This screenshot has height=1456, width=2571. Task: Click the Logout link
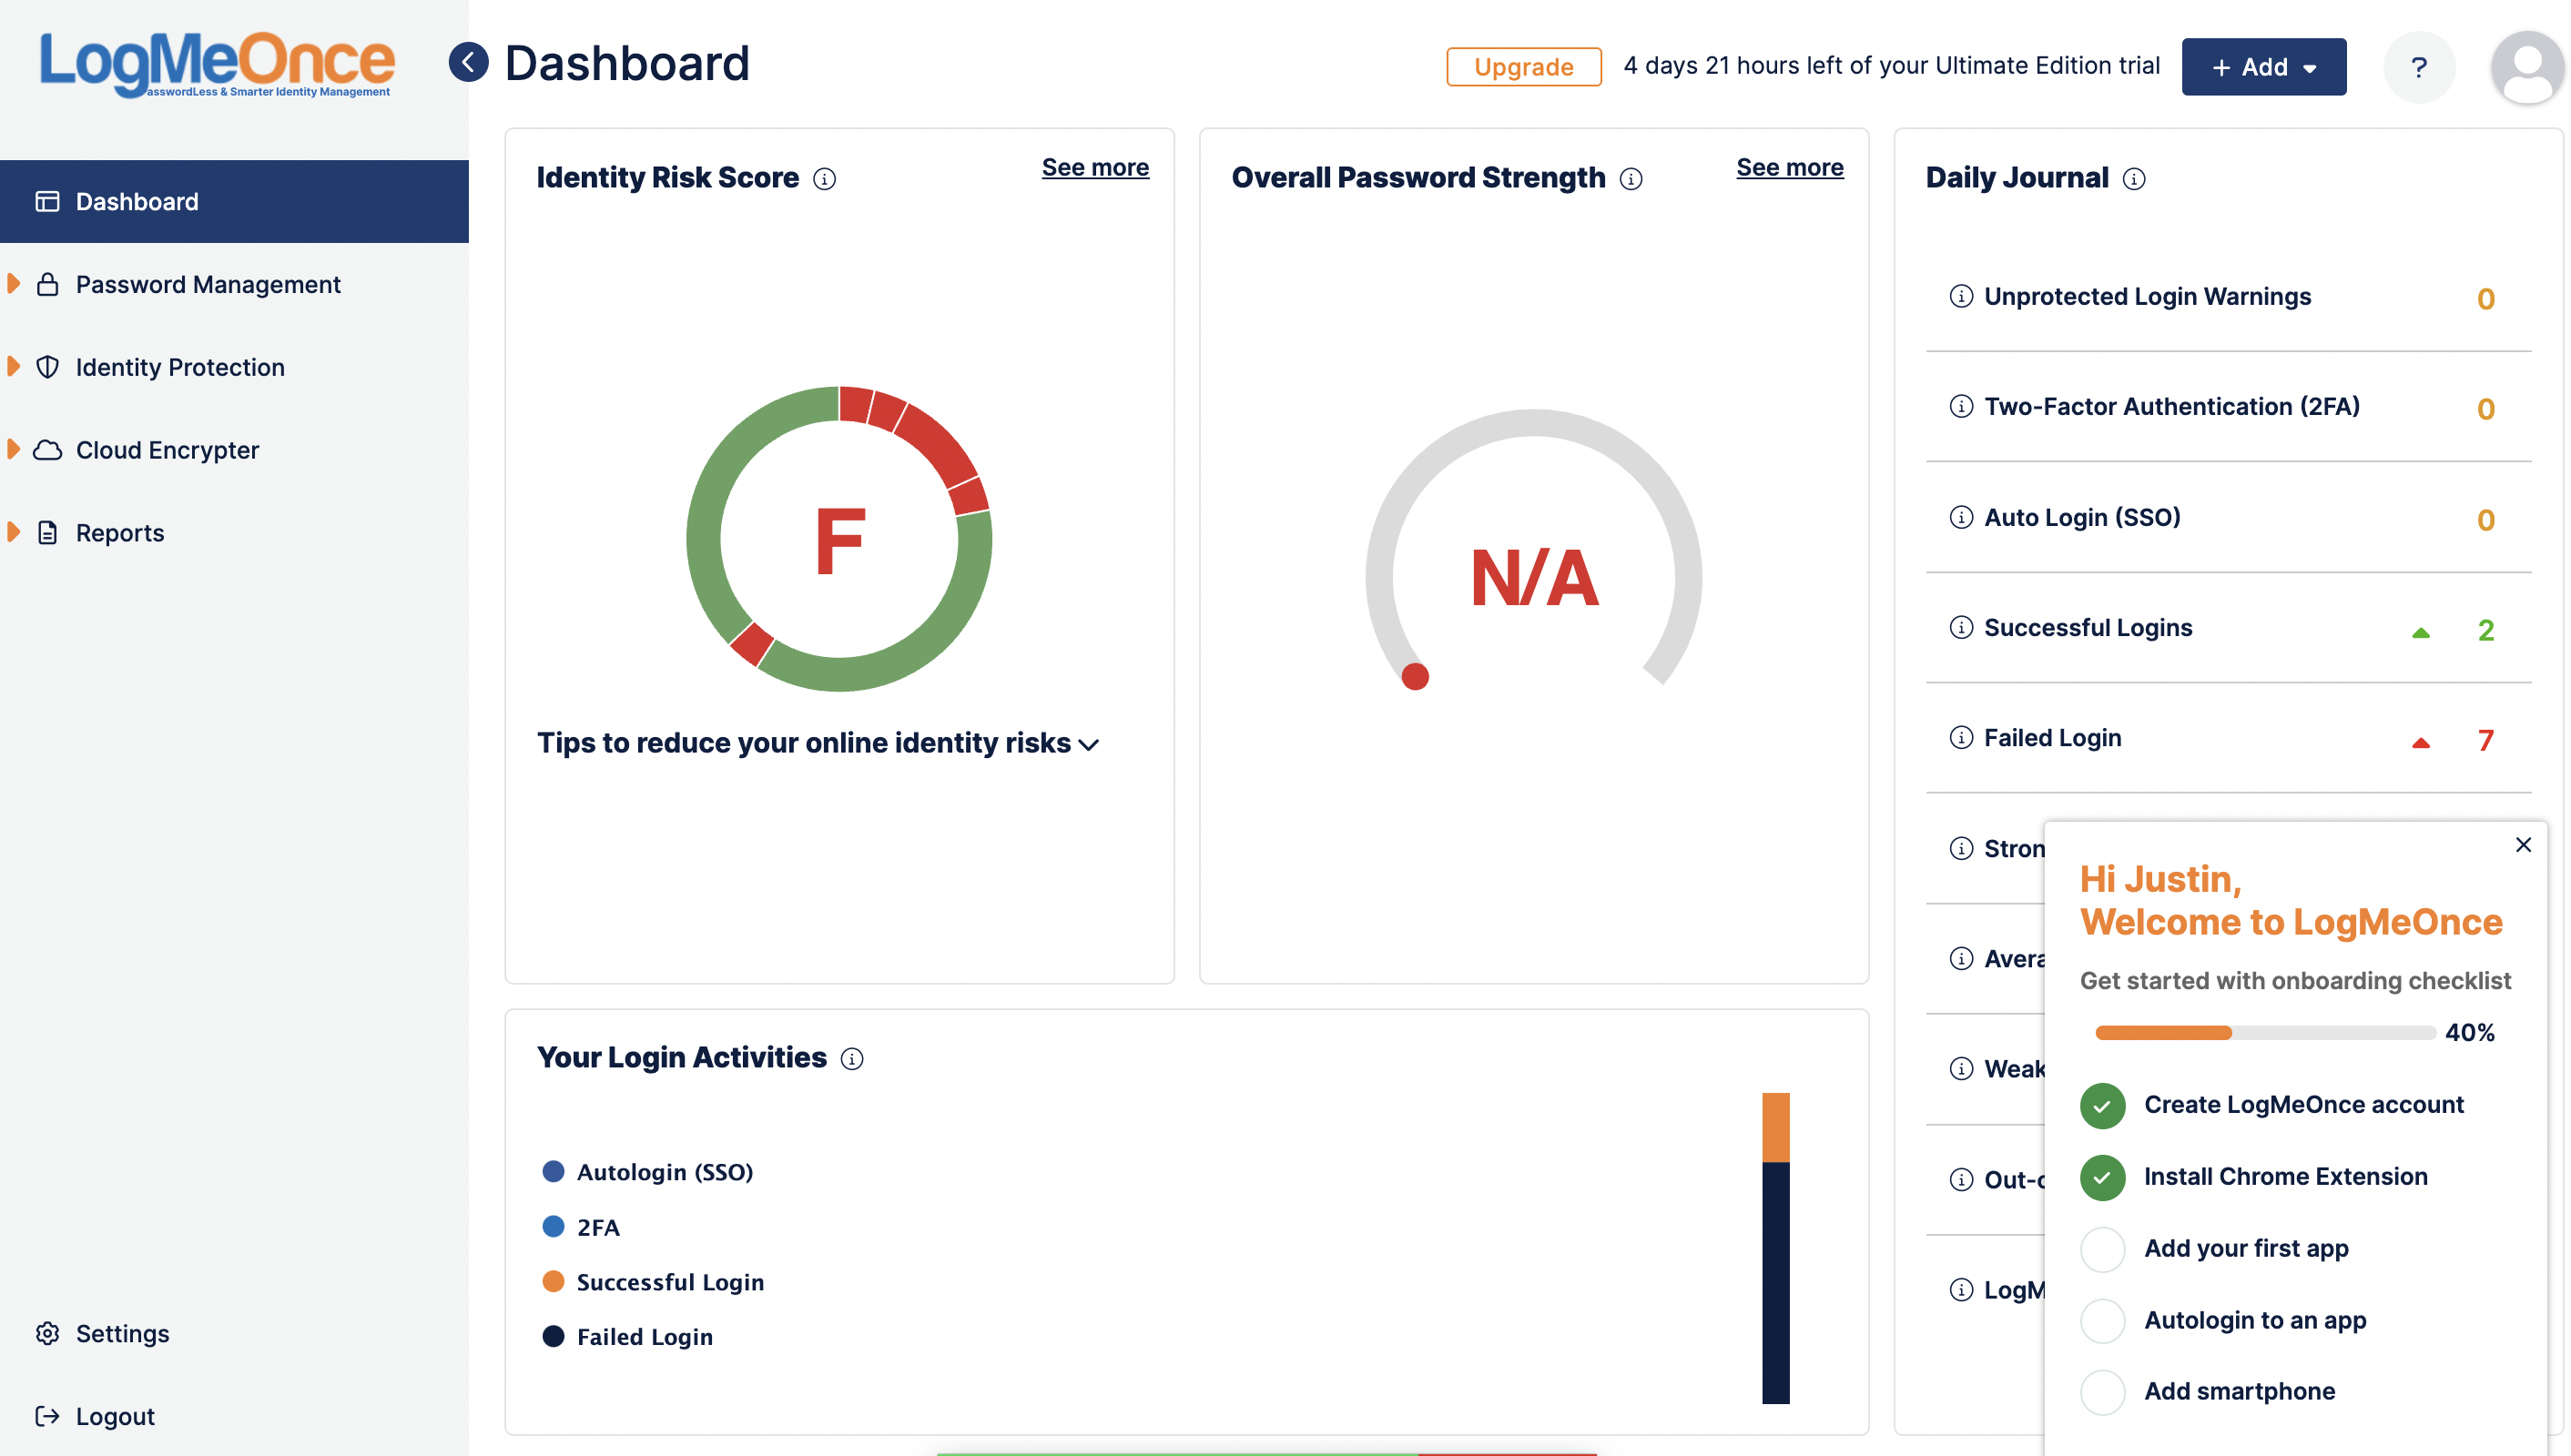114,1416
